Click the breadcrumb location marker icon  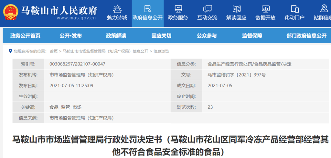coord(11,51)
